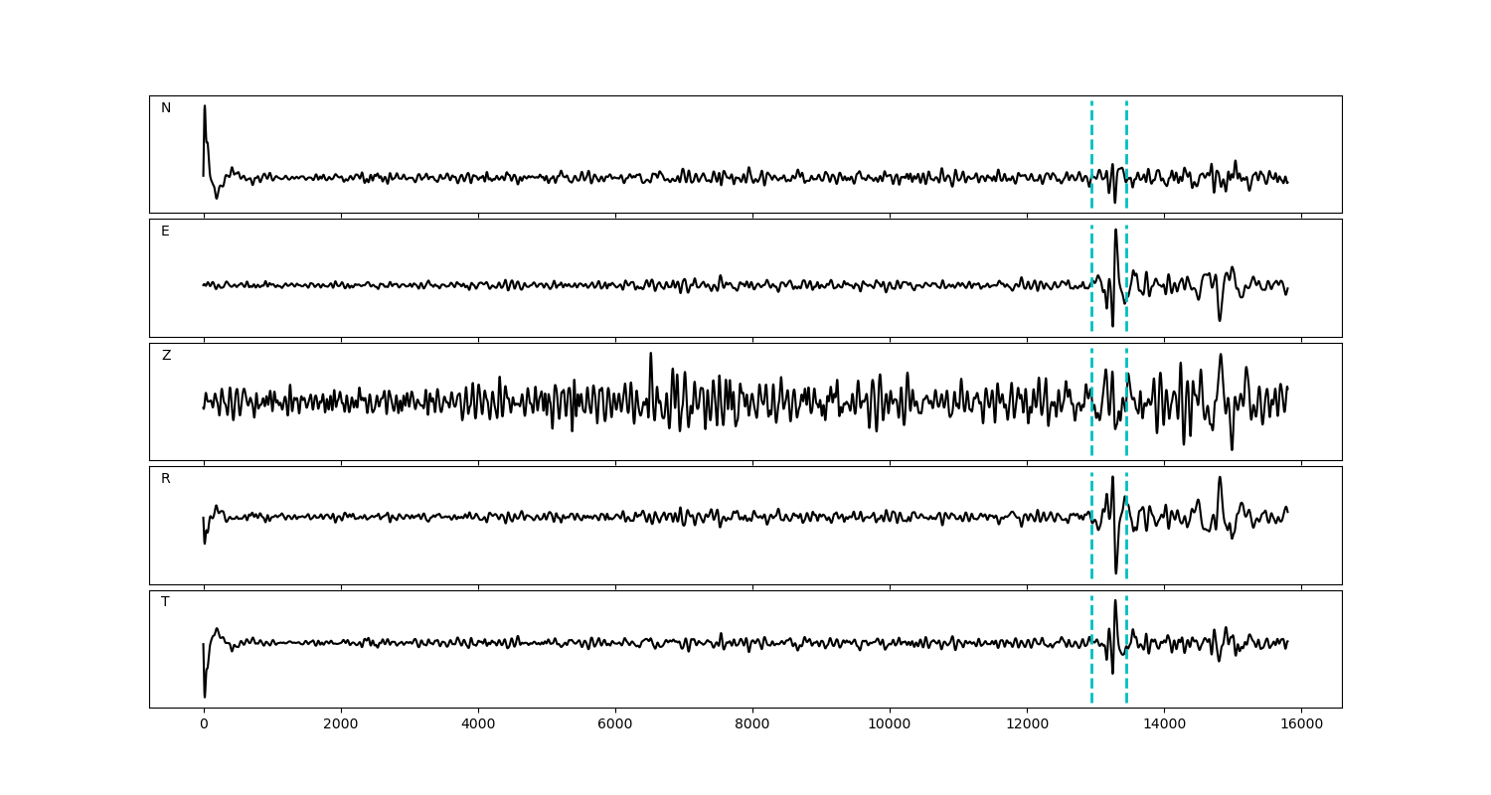
Task: Select the "Z" component panel label
Action: click(x=166, y=356)
